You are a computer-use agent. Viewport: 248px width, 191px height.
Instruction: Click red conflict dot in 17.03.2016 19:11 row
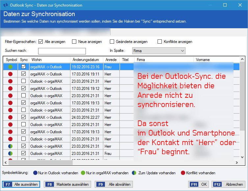tap(10, 74)
